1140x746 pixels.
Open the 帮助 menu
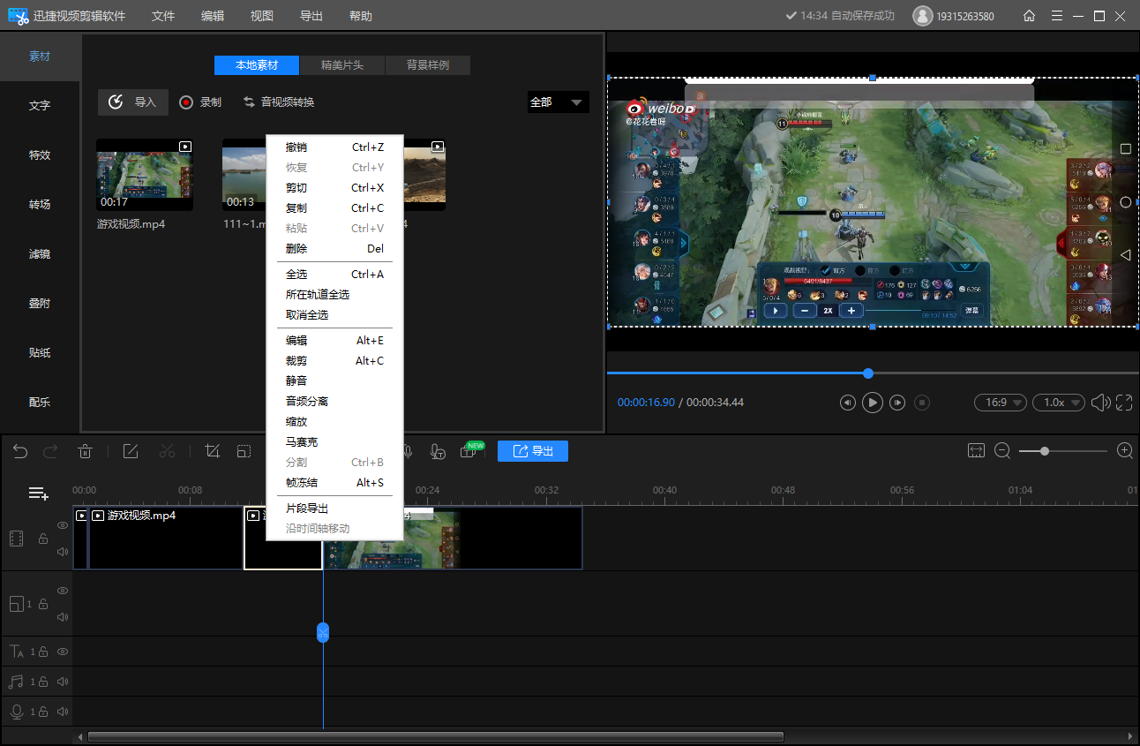(361, 16)
